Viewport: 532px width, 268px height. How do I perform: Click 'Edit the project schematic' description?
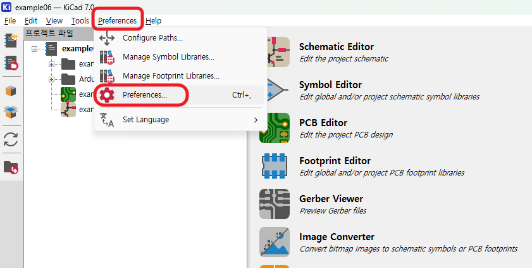[x=343, y=59]
